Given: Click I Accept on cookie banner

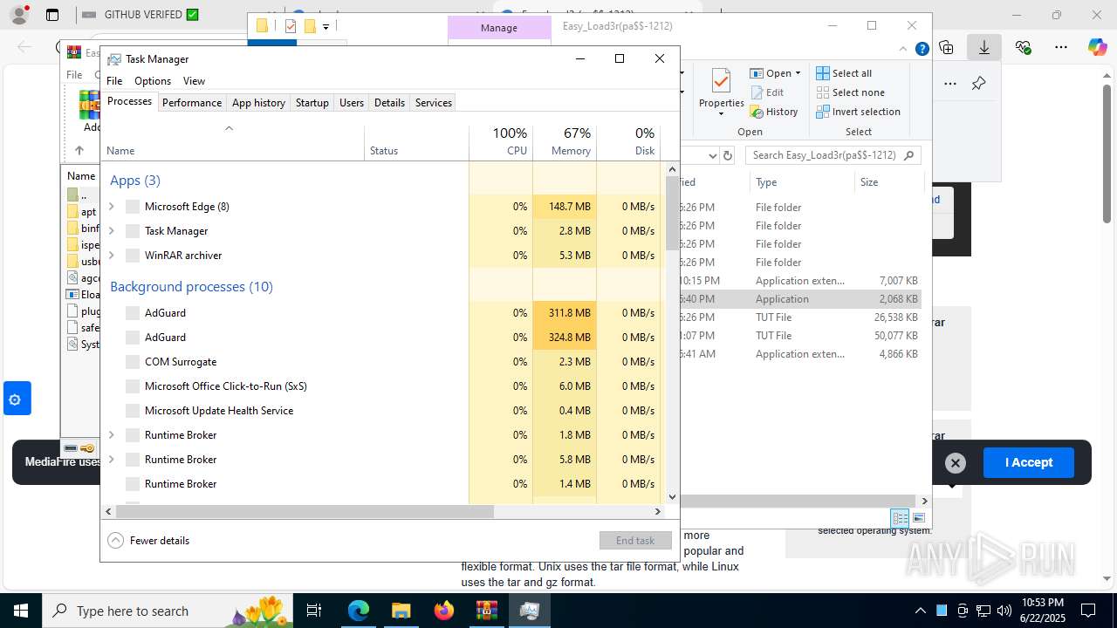Looking at the screenshot, I should (1029, 462).
